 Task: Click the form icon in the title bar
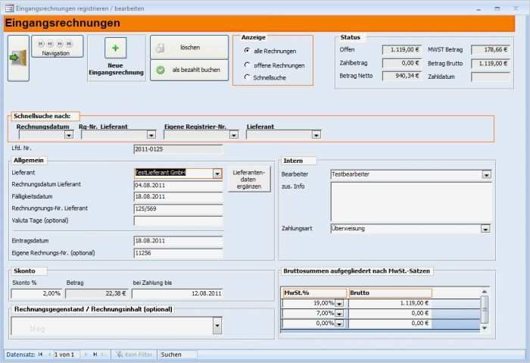tap(9, 8)
